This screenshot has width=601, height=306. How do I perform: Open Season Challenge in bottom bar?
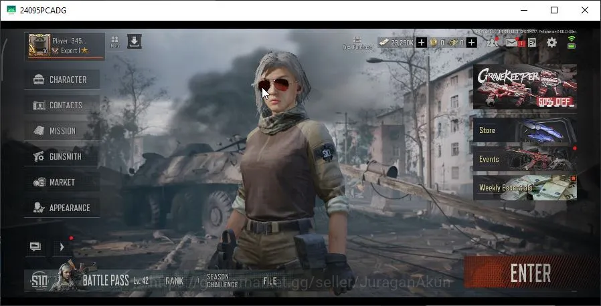[x=222, y=281]
